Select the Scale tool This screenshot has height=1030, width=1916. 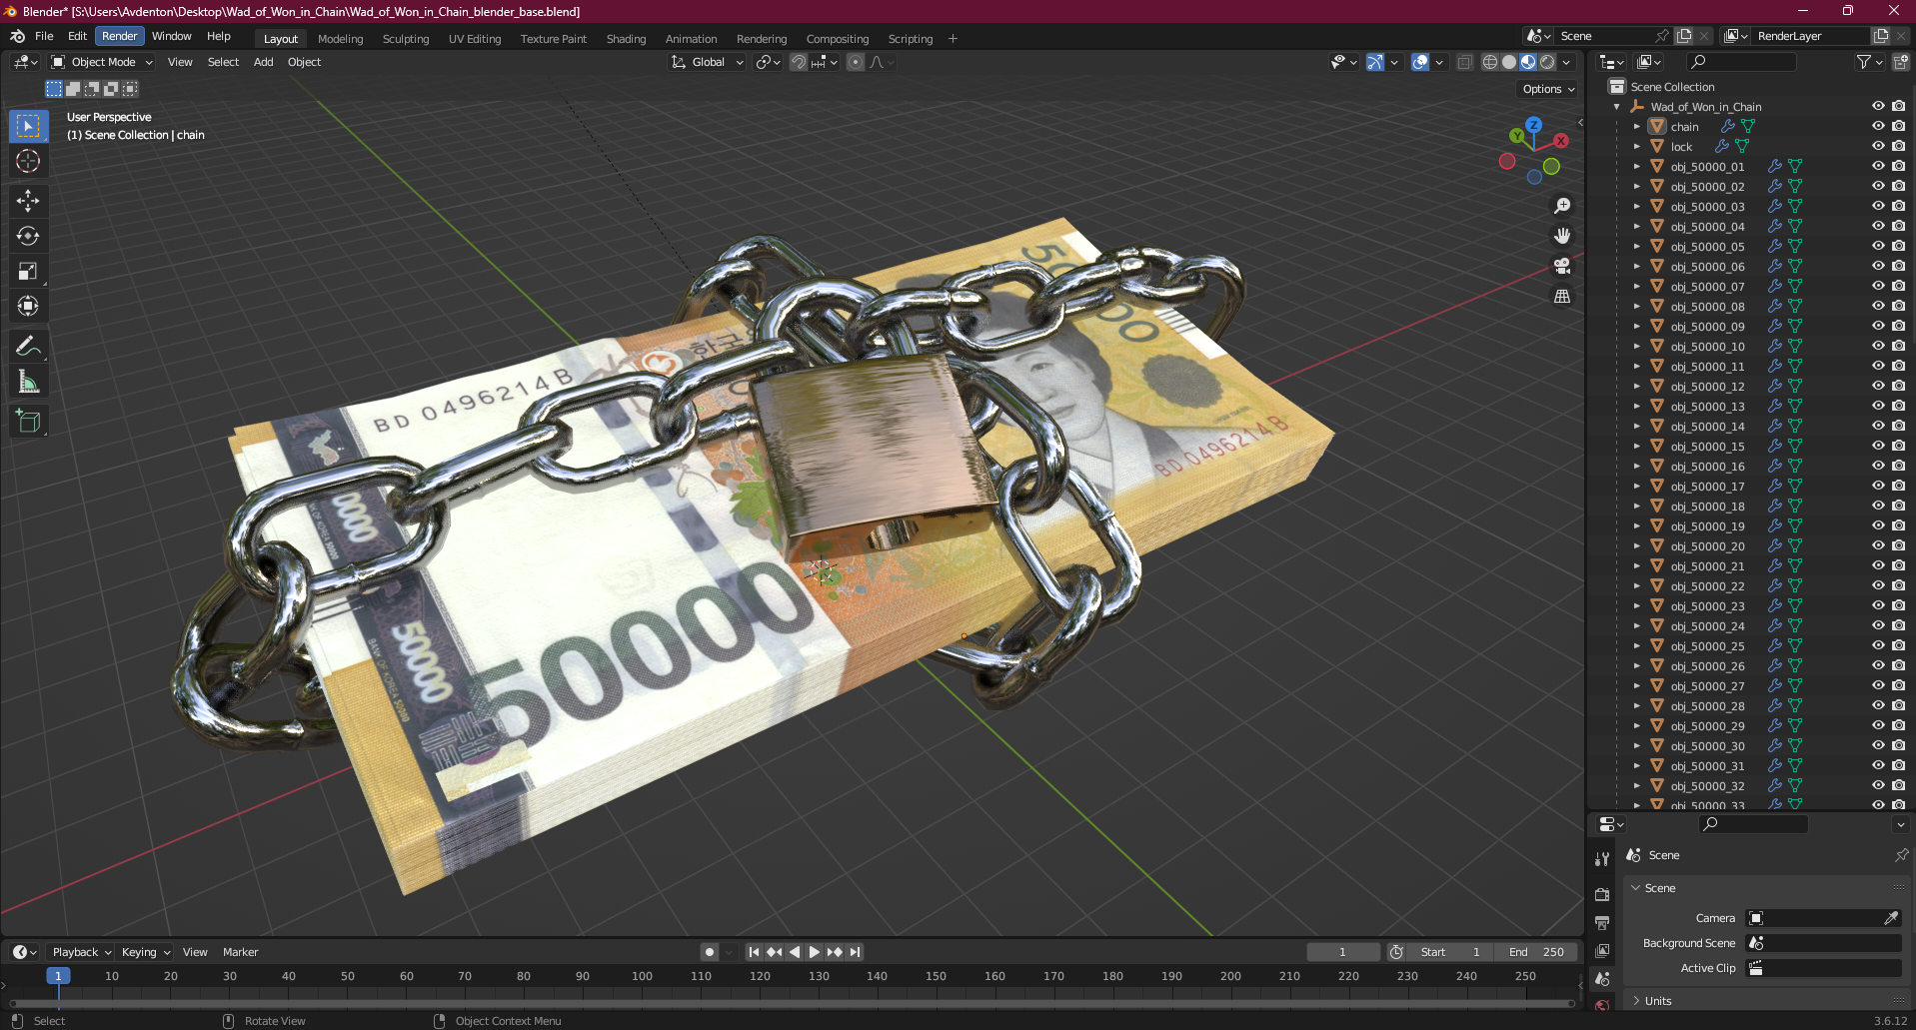pos(28,271)
